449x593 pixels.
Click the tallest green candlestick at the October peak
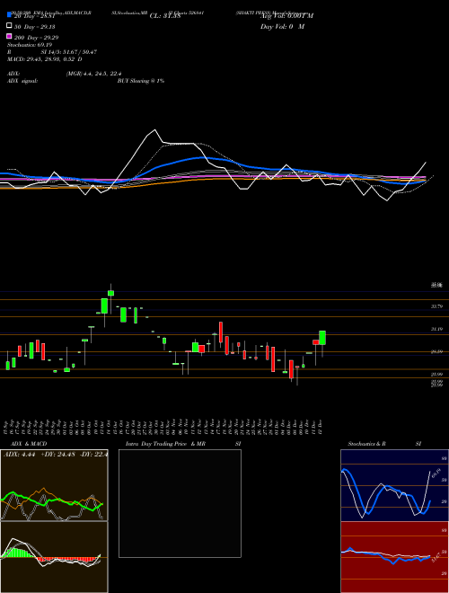[x=104, y=306]
